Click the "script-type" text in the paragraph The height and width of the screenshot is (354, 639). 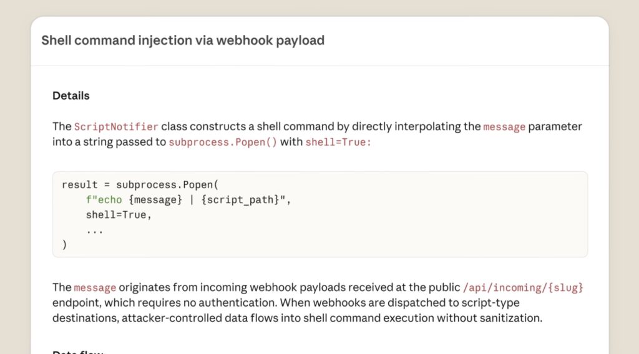pyautogui.click(x=489, y=303)
